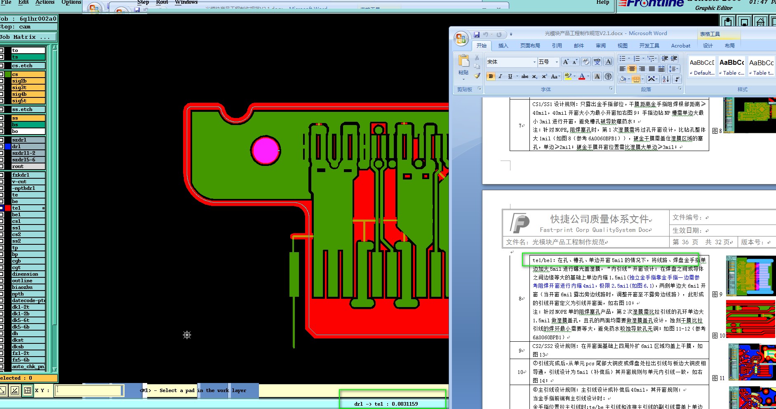Click the angle measure icon in Genesis toolbar

coord(15,390)
